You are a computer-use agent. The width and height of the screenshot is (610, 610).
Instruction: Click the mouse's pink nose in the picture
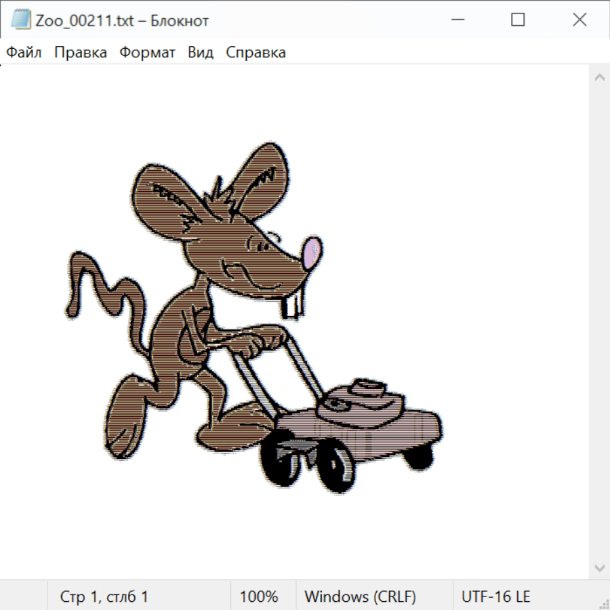(311, 252)
